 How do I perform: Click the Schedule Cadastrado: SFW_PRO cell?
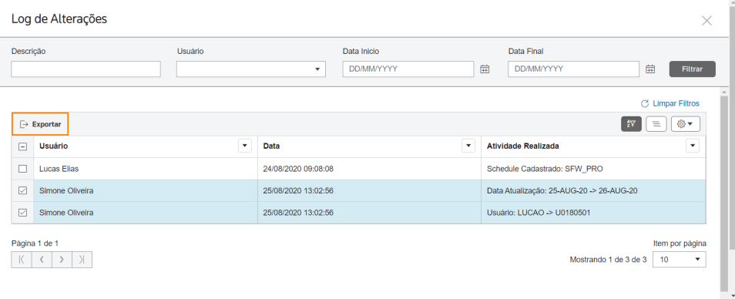[x=593, y=169]
